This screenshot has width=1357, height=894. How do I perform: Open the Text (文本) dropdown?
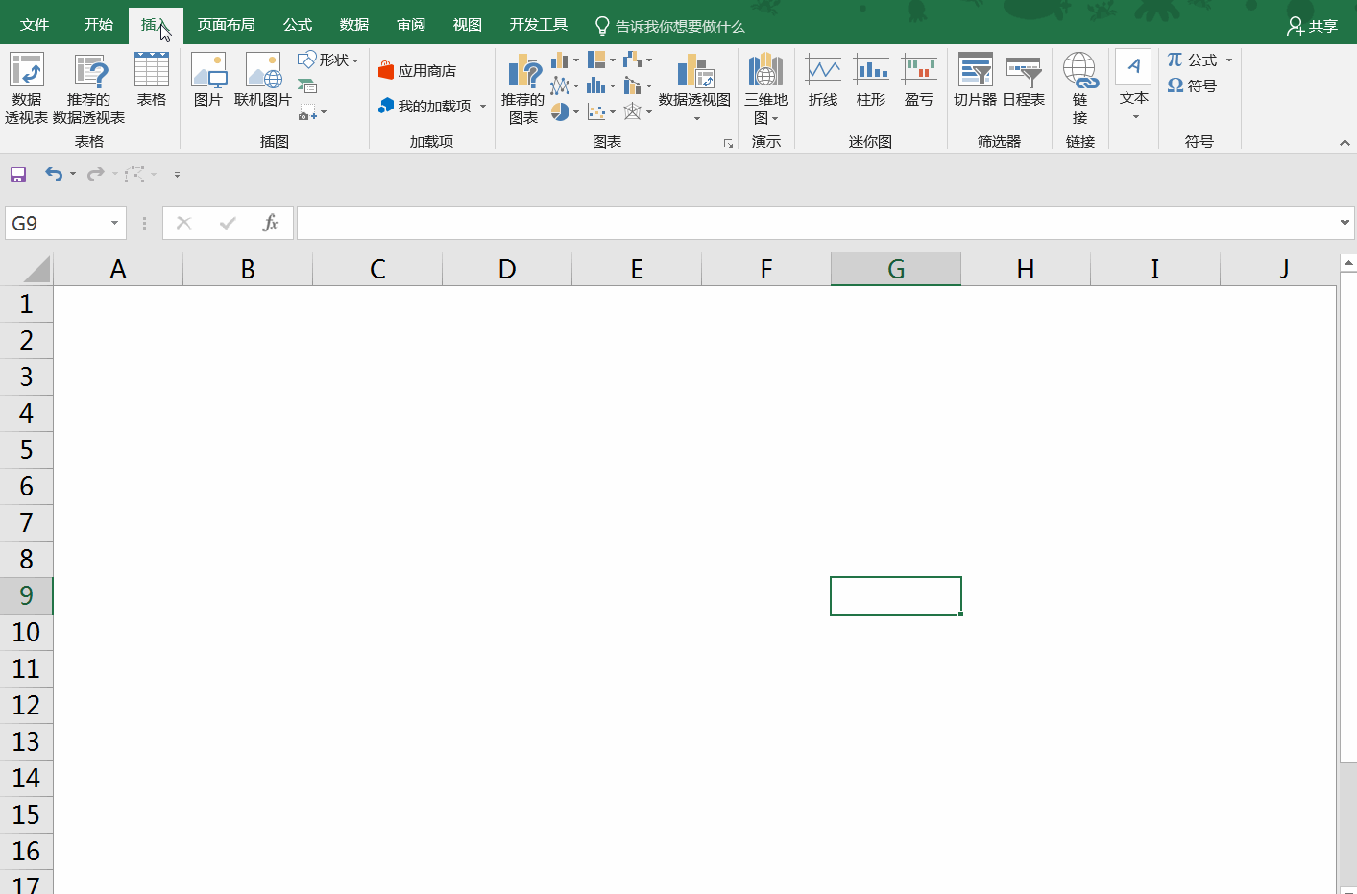(1134, 86)
